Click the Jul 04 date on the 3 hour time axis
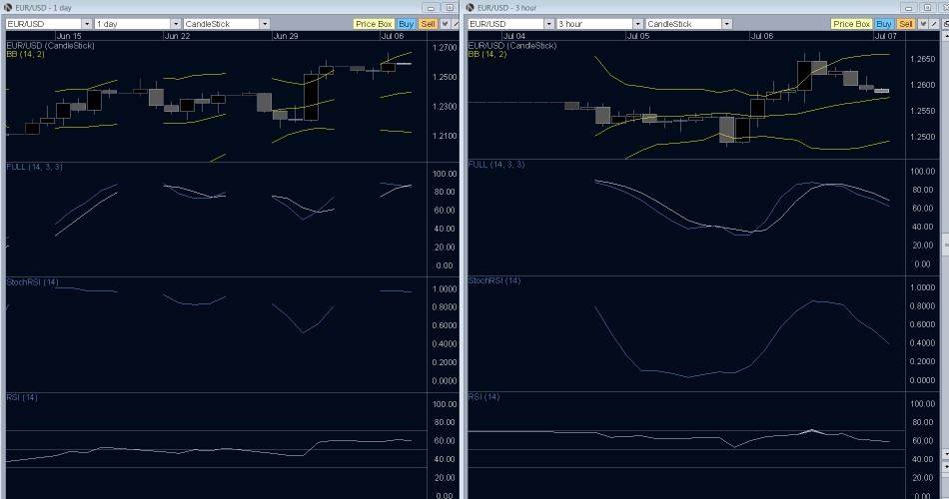The width and height of the screenshot is (949, 499). click(513, 36)
